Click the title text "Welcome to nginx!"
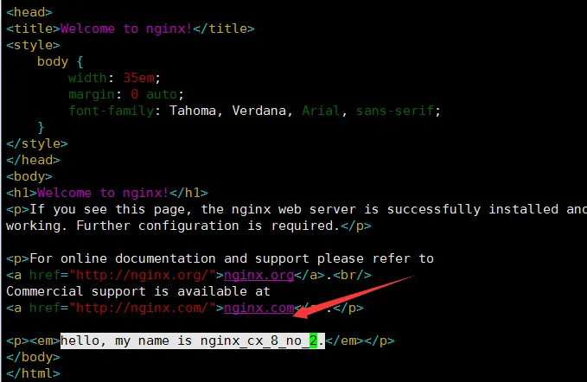Image resolution: width=587 pixels, height=382 pixels. point(126,29)
